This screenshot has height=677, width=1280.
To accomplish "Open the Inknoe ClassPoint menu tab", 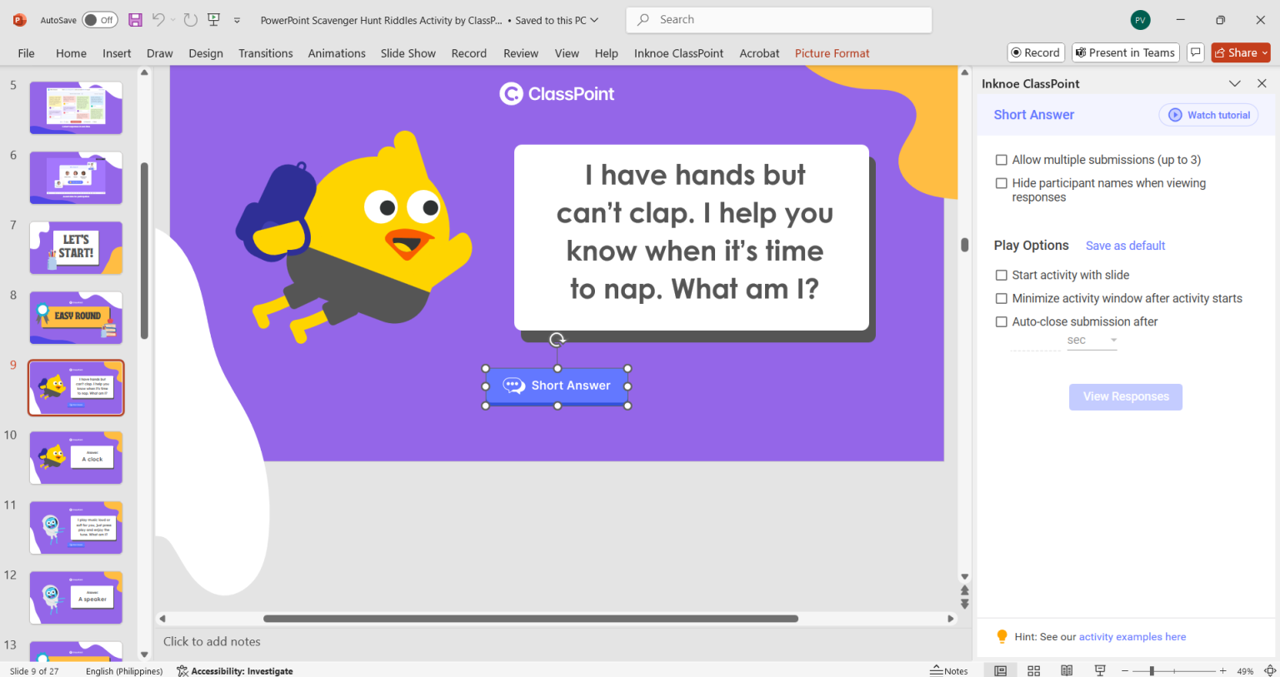I will pos(678,52).
